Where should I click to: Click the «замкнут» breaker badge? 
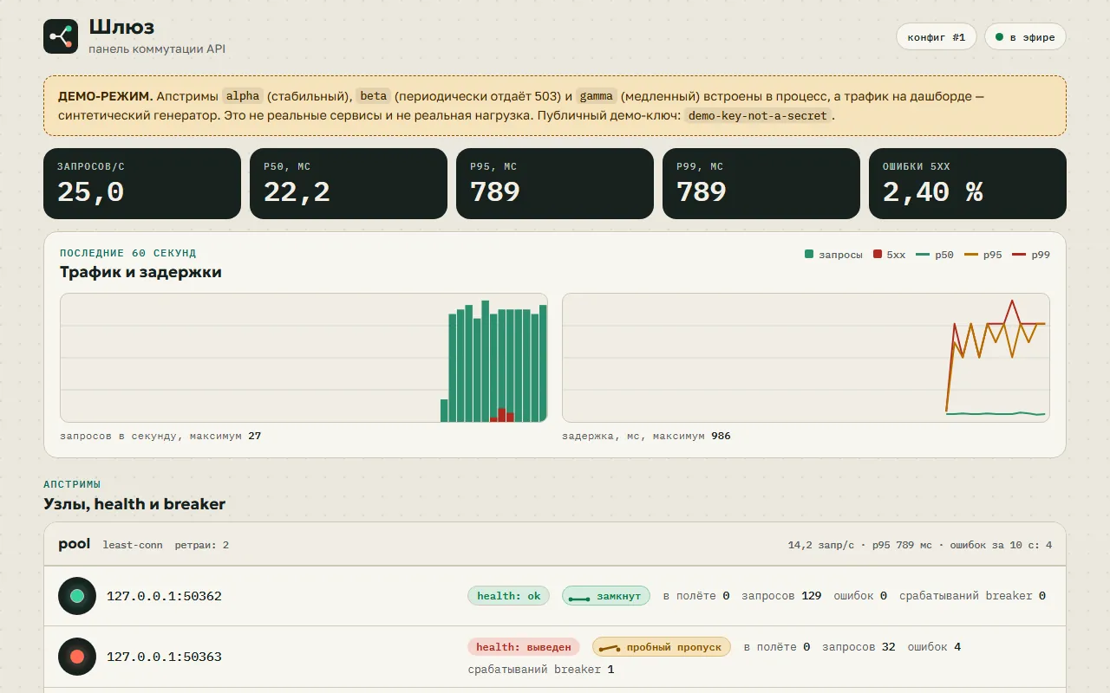605,596
